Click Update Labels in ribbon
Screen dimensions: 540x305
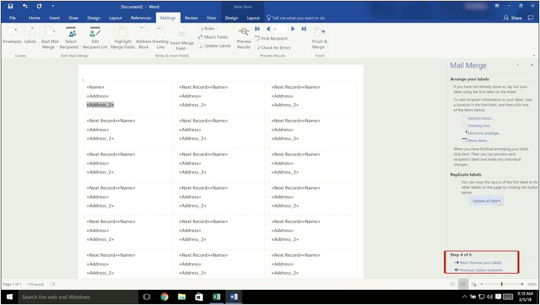coord(214,46)
